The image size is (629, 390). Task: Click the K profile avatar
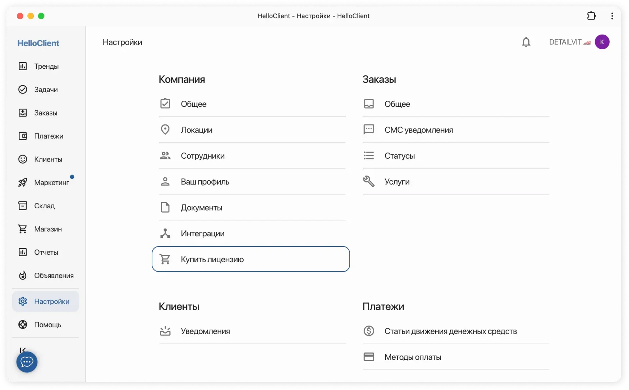tap(603, 42)
